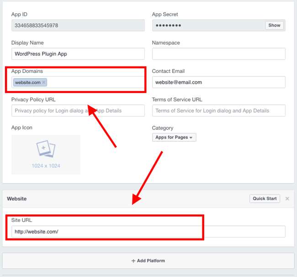This screenshot has width=297, height=277.
Task: Edit the Site URL field
Action: 148,231
